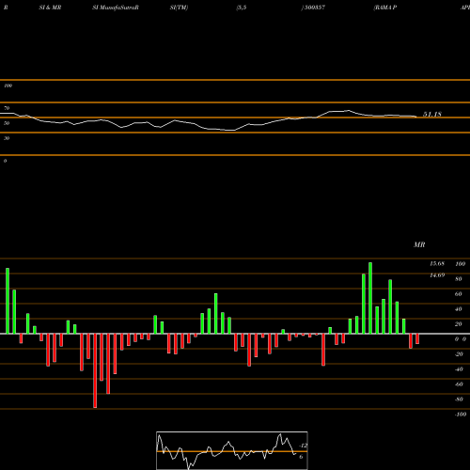
Task: Select the 15.68 value in MR panel
Action: coord(437,264)
